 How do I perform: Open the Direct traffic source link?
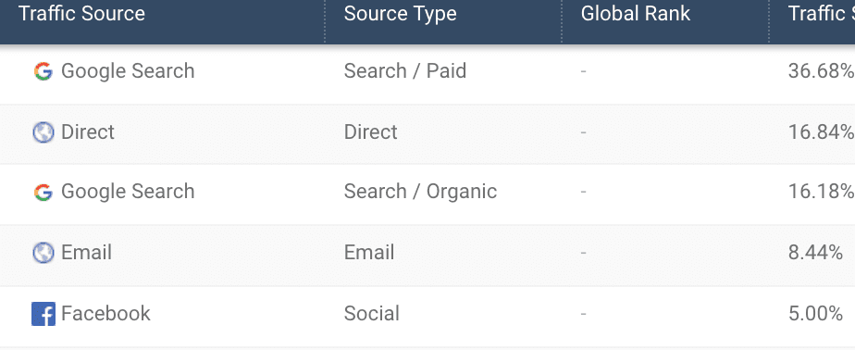coord(88,132)
